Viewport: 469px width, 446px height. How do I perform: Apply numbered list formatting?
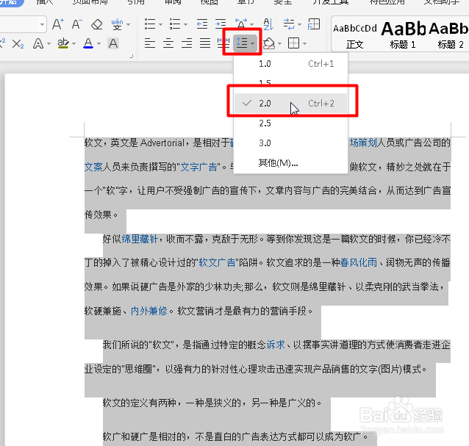click(x=175, y=24)
